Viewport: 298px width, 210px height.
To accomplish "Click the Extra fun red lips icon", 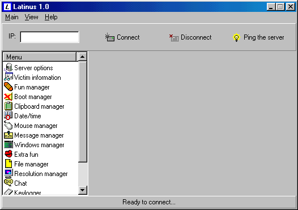I will (8, 154).
